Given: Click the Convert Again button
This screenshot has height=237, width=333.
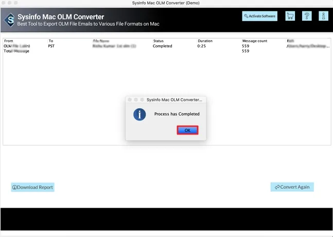Looking at the screenshot, I should [292, 187].
